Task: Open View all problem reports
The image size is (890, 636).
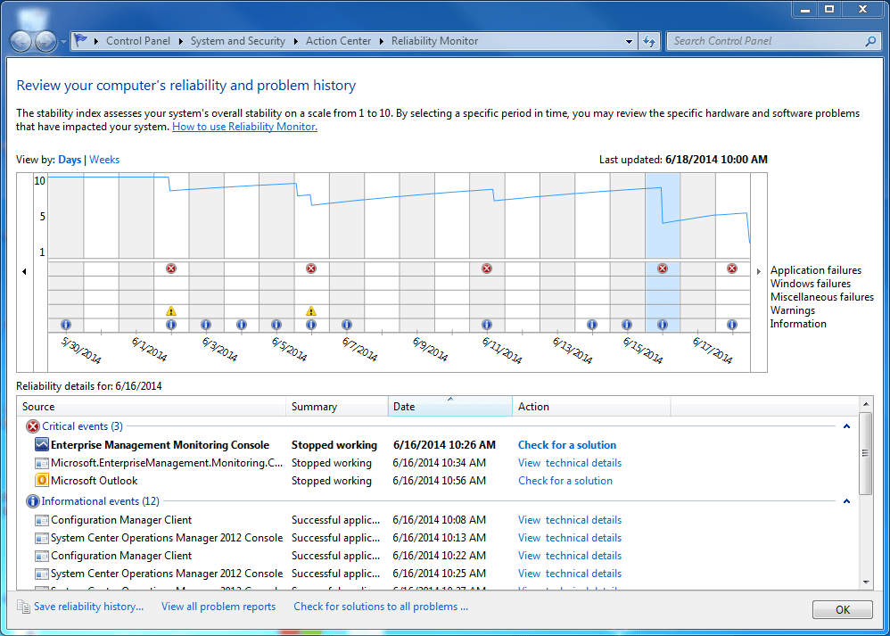Action: (x=218, y=607)
